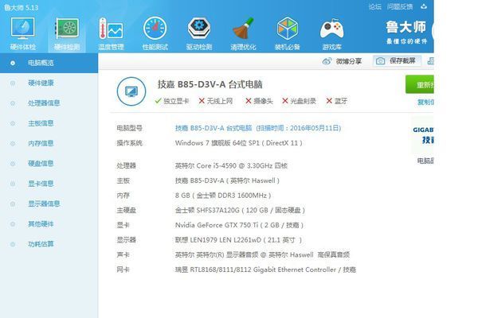This screenshot has width=478, height=318.
Task: Click the camera icon for 保存截屏
Action: tap(380, 61)
